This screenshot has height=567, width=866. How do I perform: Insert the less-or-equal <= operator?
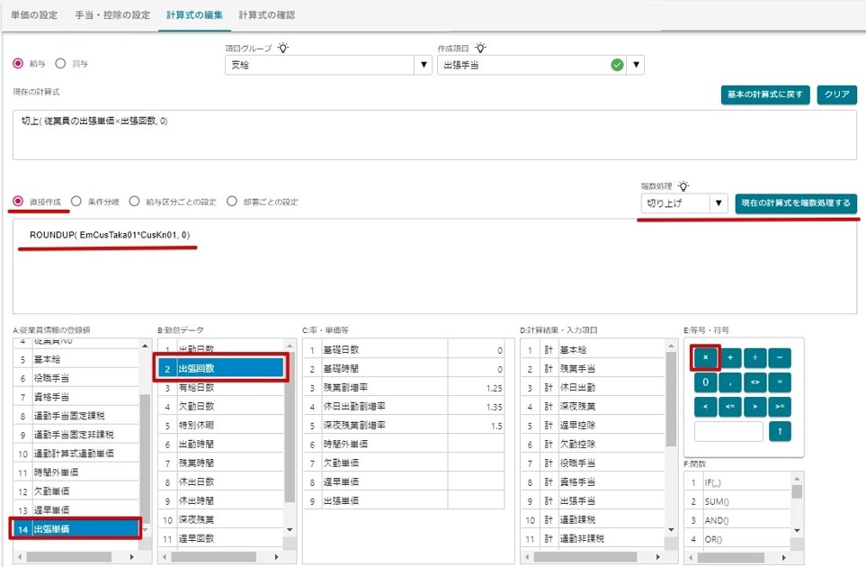tap(730, 407)
